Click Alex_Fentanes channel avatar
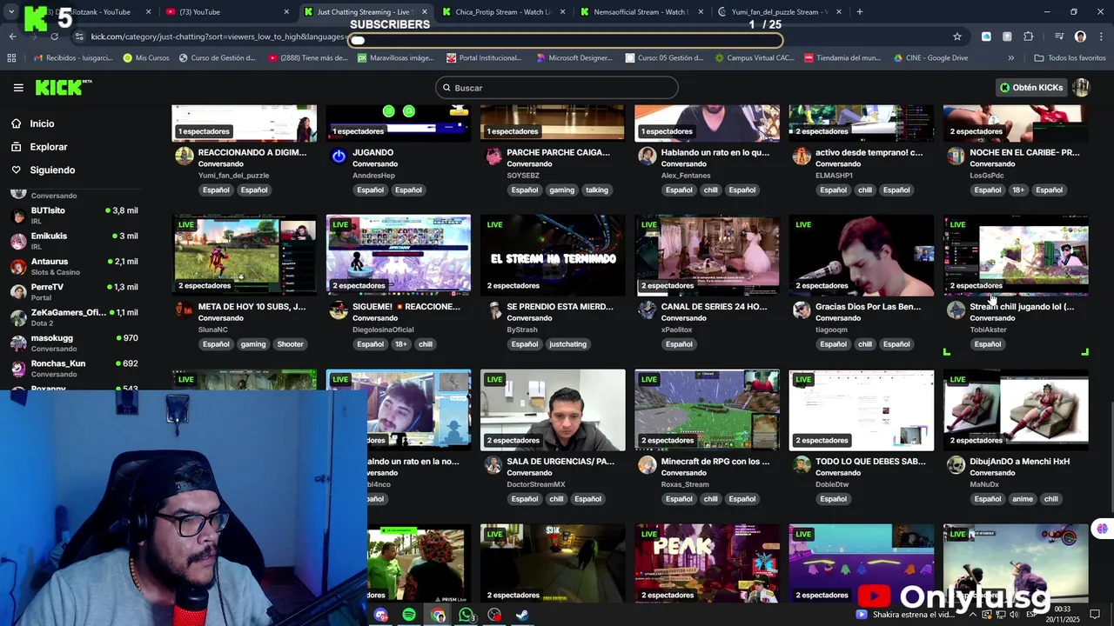The width and height of the screenshot is (1114, 626). point(647,156)
